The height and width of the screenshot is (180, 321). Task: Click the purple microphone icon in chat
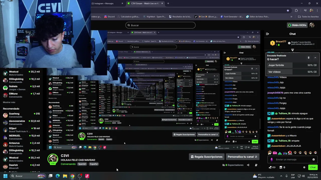click(271, 159)
